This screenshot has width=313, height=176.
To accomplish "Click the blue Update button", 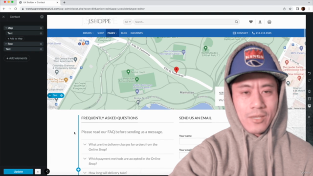I will pos(19,172).
